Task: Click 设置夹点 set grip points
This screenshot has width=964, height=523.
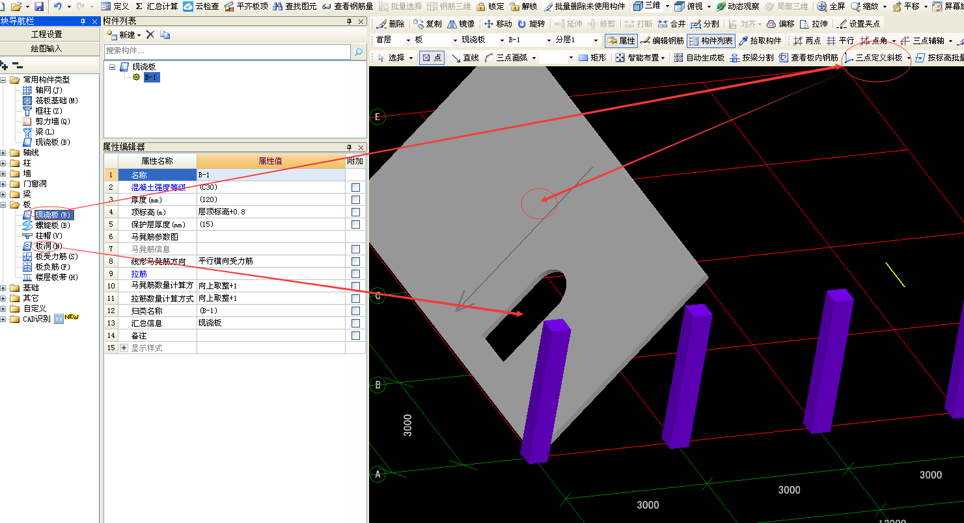Action: click(x=859, y=24)
